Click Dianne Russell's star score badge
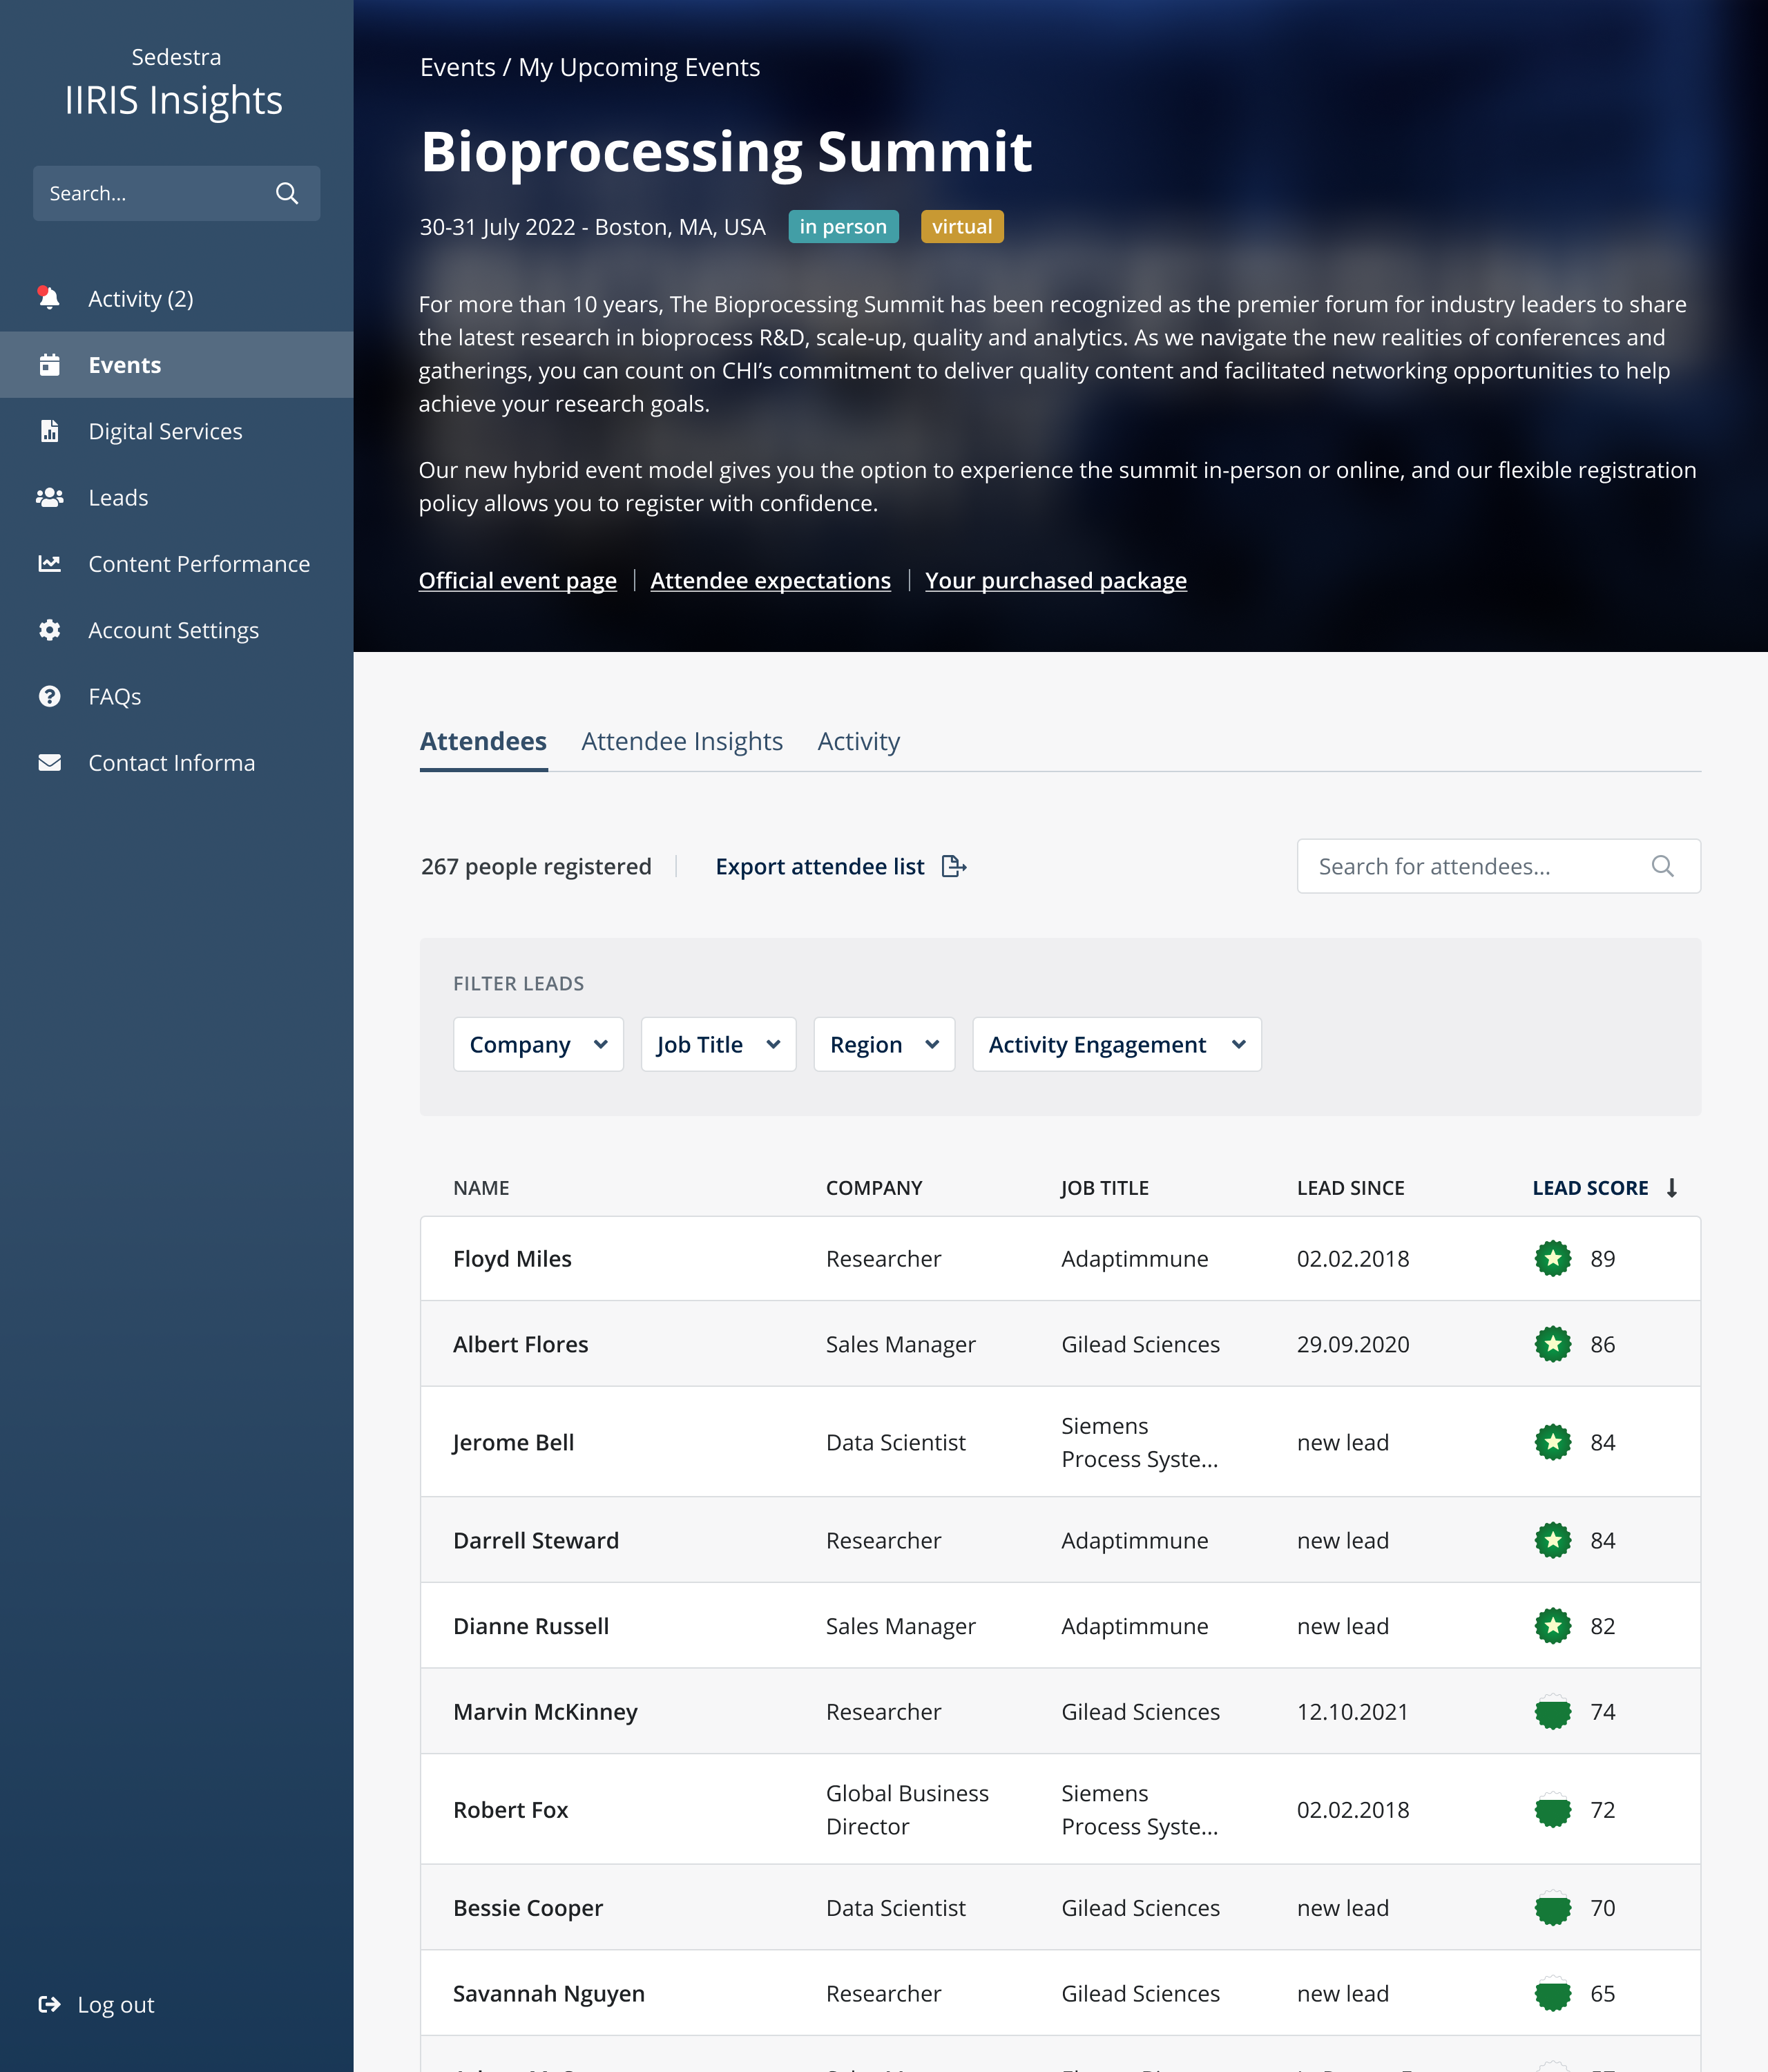The height and width of the screenshot is (2072, 1768). 1553,1626
